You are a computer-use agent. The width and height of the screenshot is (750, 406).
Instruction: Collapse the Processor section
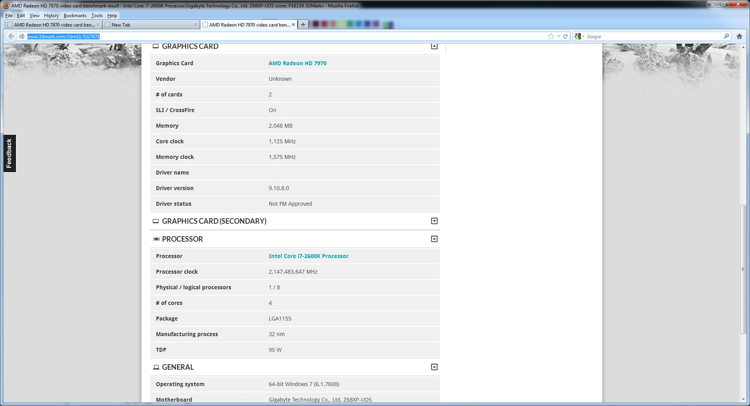pos(434,239)
